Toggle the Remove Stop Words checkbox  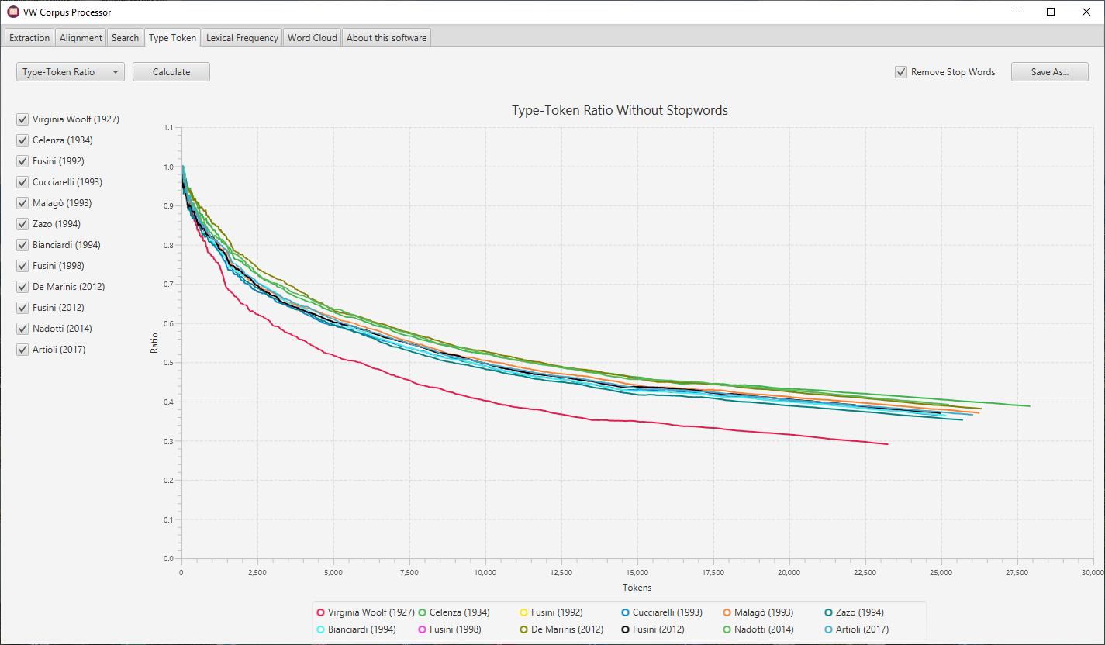coord(901,72)
